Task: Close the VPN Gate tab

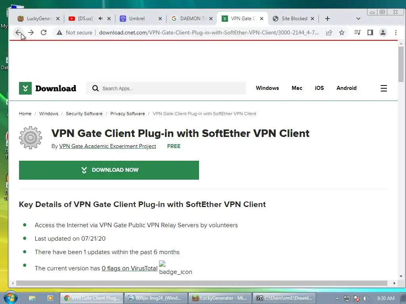Action: [x=262, y=19]
